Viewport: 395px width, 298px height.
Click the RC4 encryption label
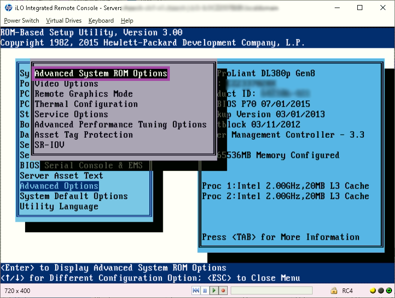point(347,290)
